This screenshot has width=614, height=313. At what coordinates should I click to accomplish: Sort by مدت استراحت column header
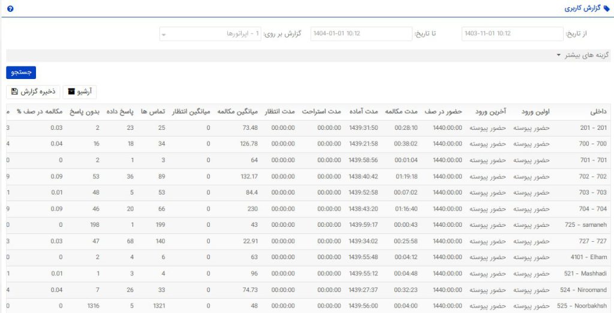tap(321, 112)
